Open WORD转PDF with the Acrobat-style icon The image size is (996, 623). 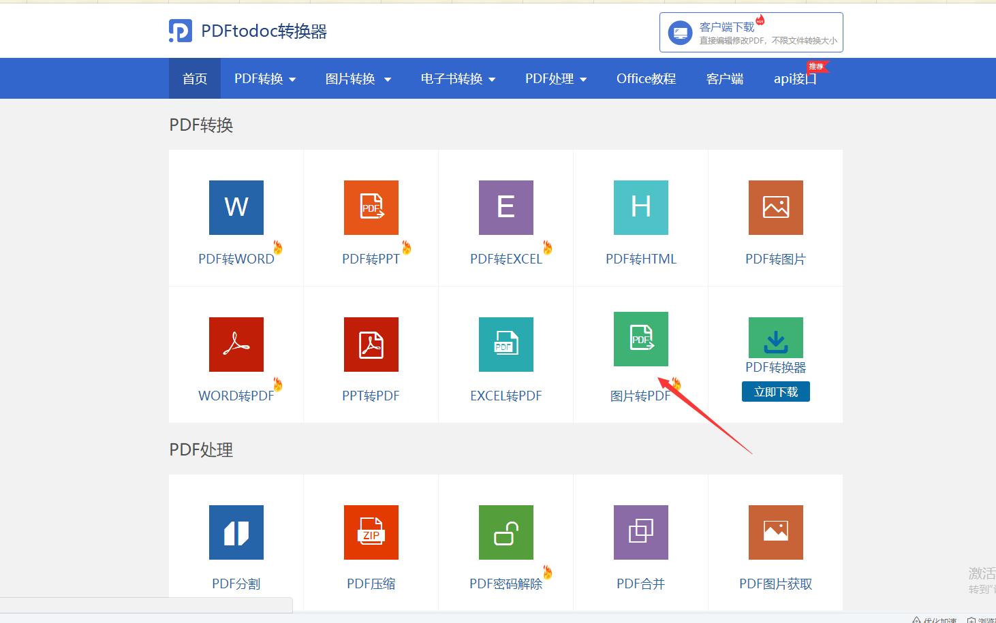(236, 345)
